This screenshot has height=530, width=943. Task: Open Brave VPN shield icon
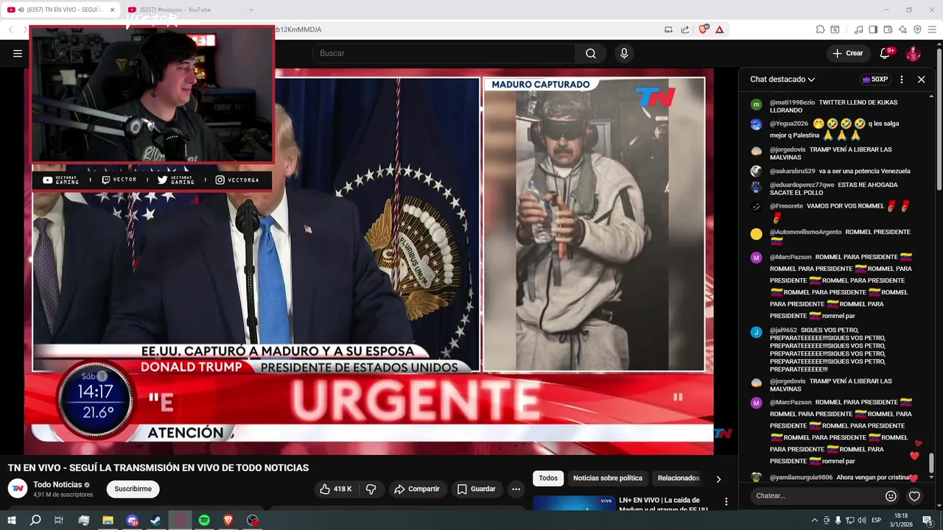[917, 29]
